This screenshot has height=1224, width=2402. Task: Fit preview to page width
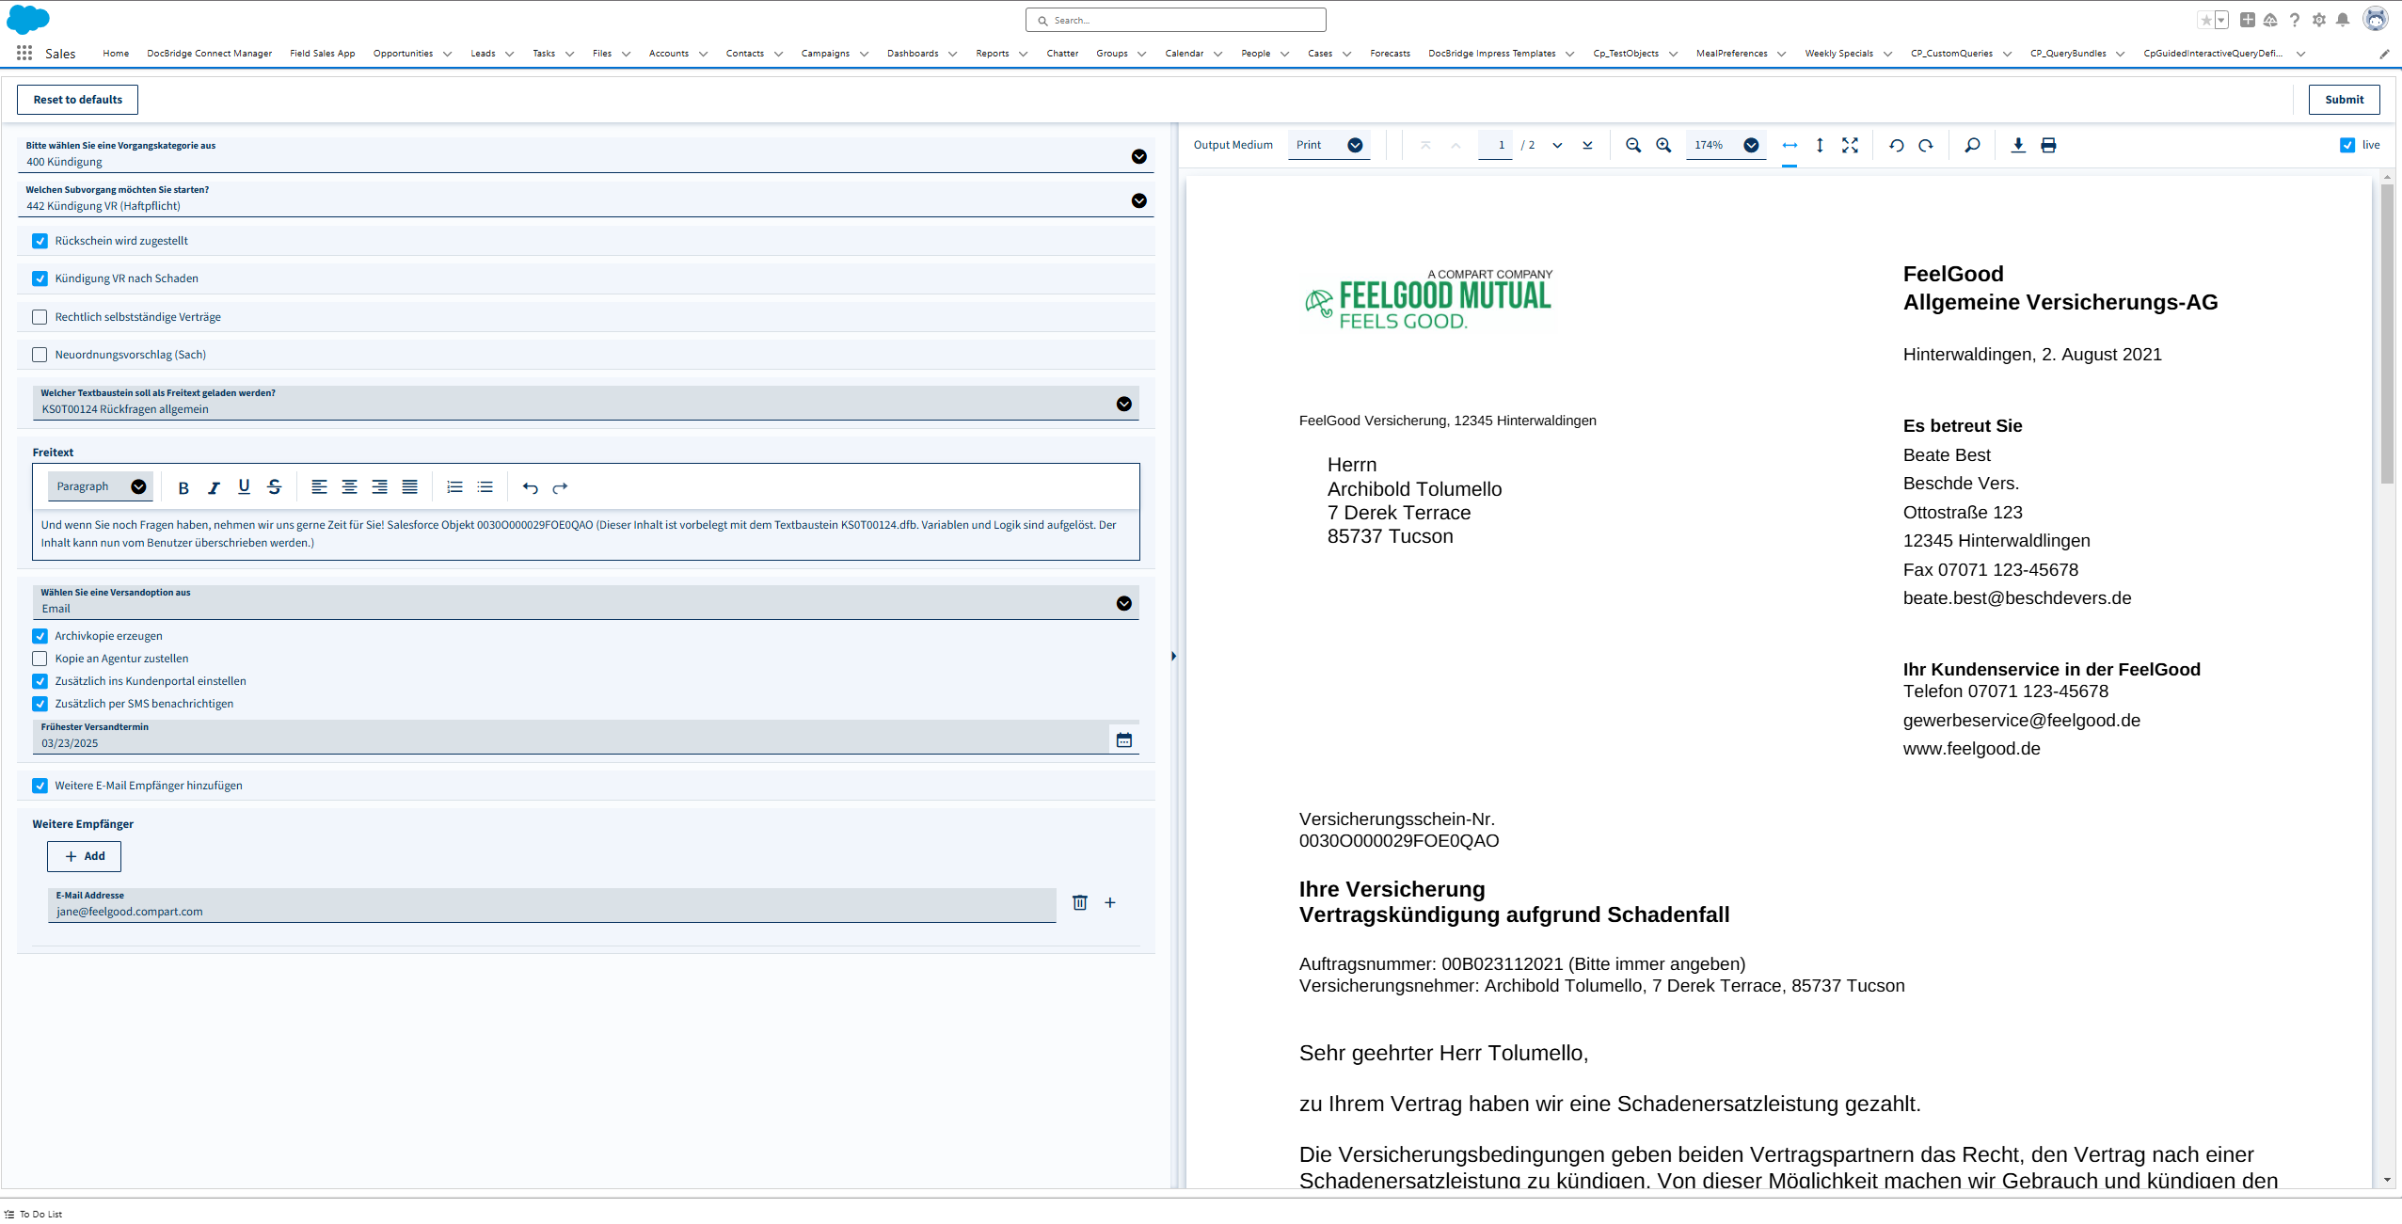point(1790,145)
